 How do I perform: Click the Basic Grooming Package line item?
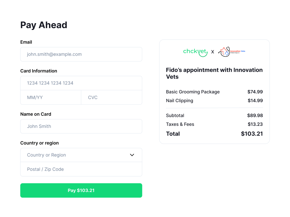(x=193, y=92)
